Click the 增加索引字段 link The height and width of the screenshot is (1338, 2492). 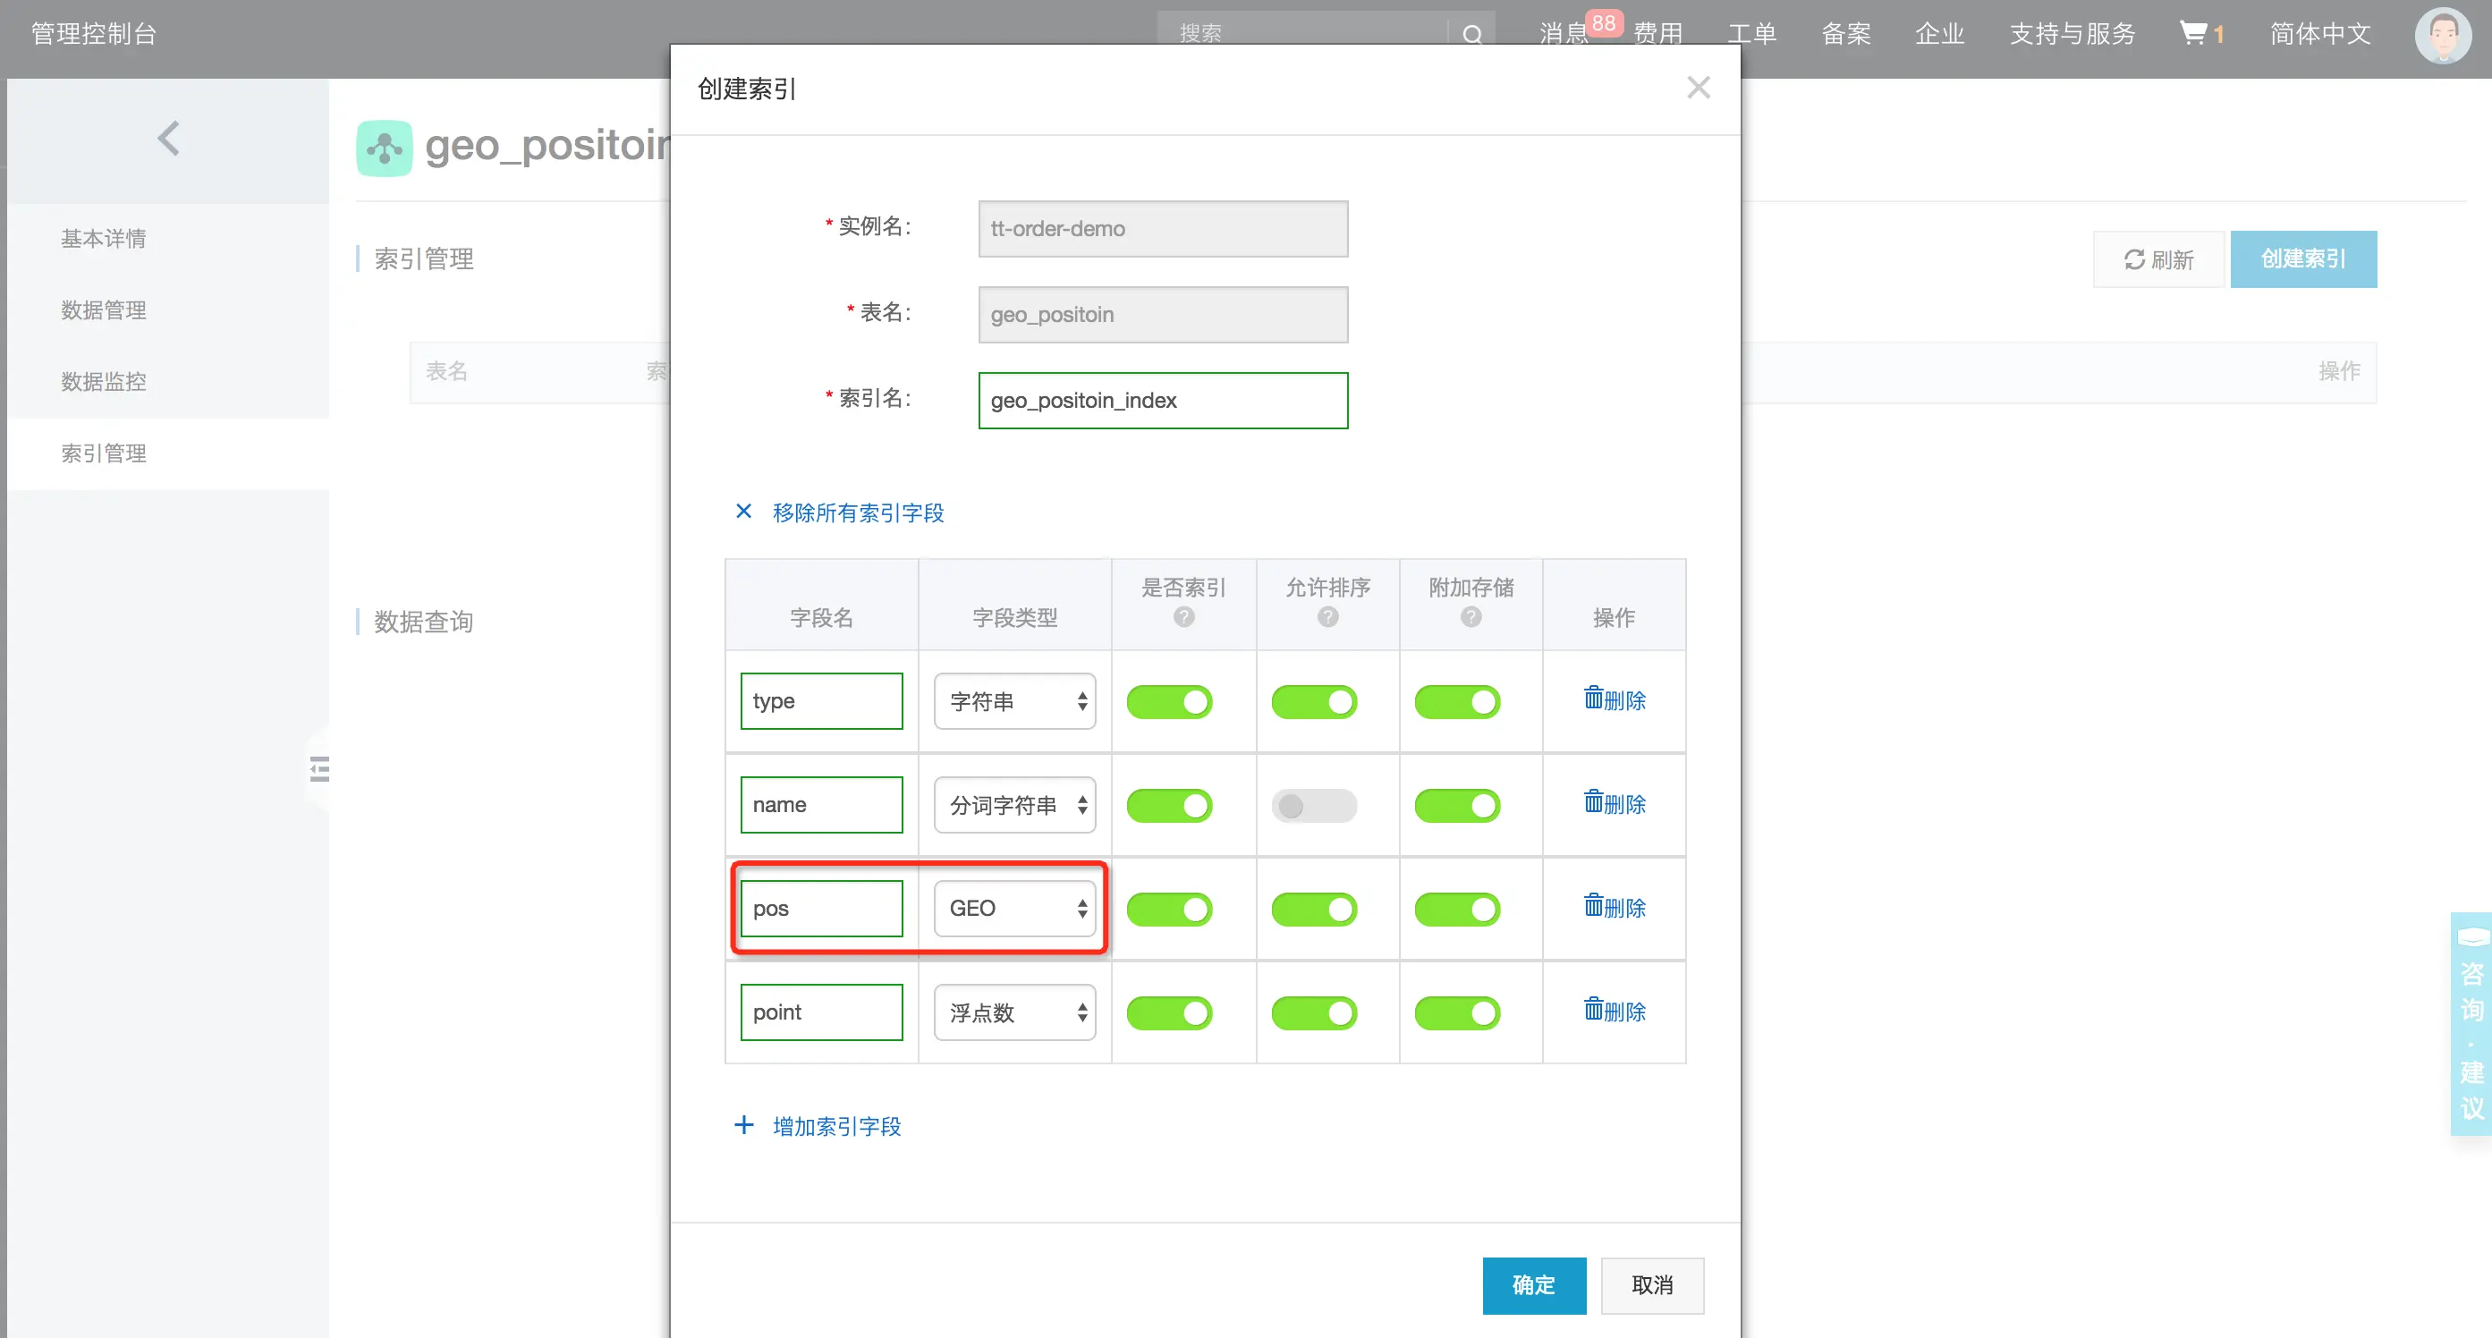[835, 1126]
